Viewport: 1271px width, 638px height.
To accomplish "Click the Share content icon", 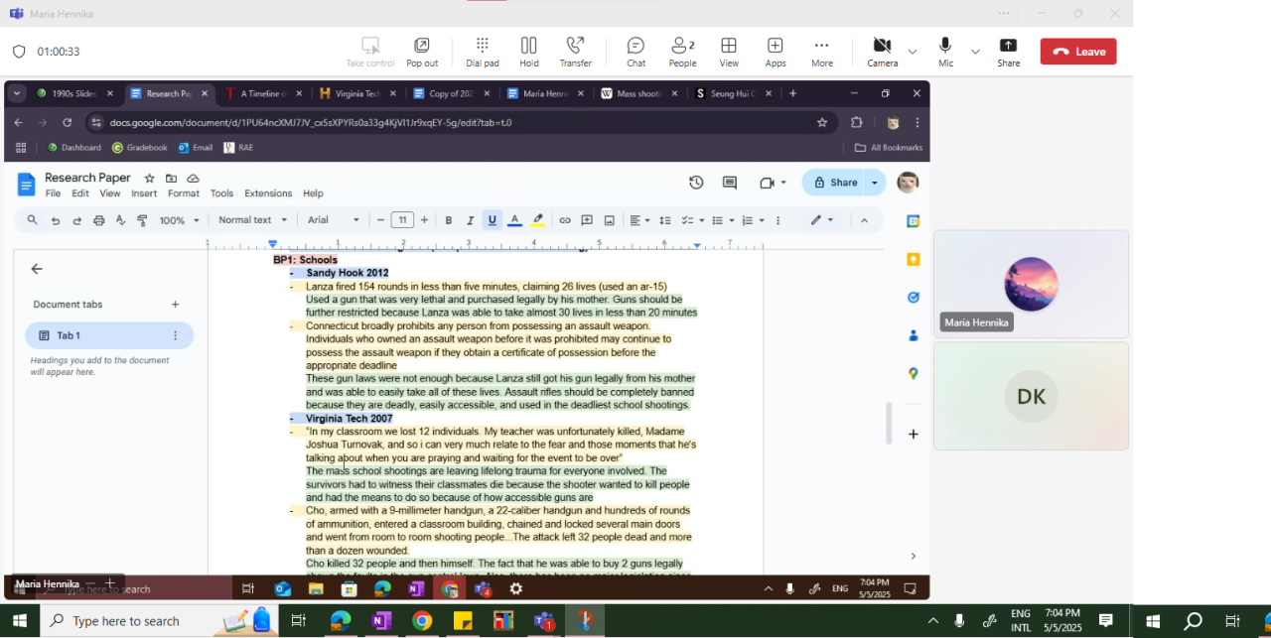I will click(x=1008, y=51).
